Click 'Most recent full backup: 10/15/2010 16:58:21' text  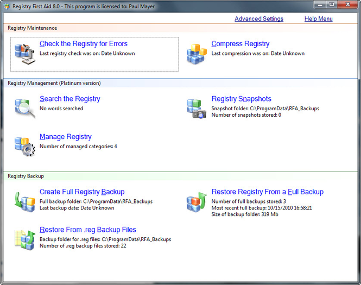point(262,208)
